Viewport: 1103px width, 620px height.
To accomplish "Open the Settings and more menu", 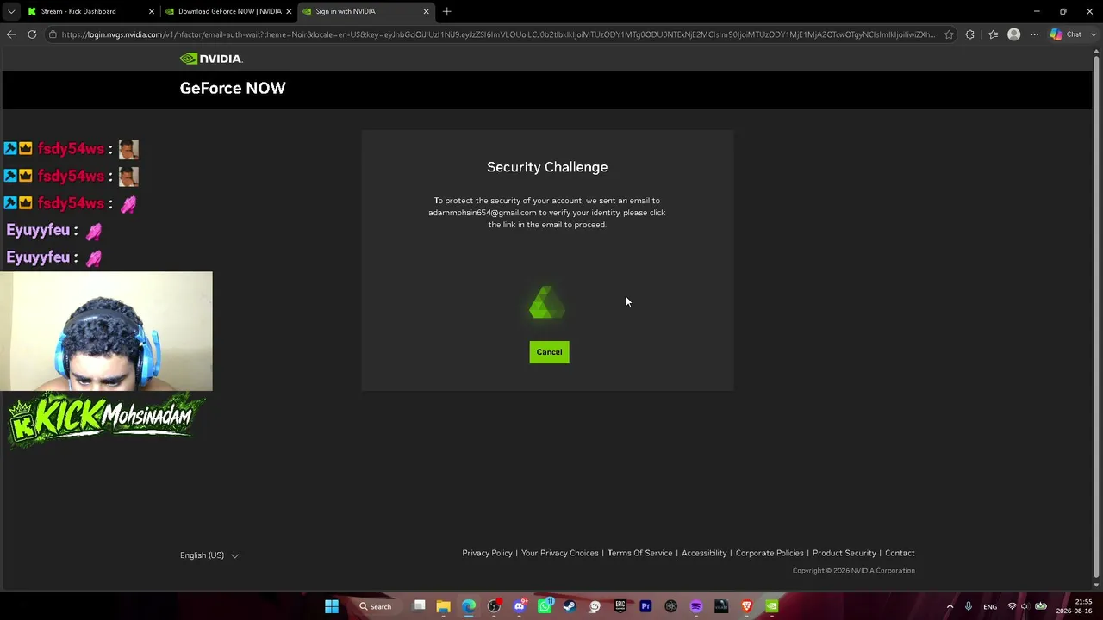I will [x=1034, y=34].
